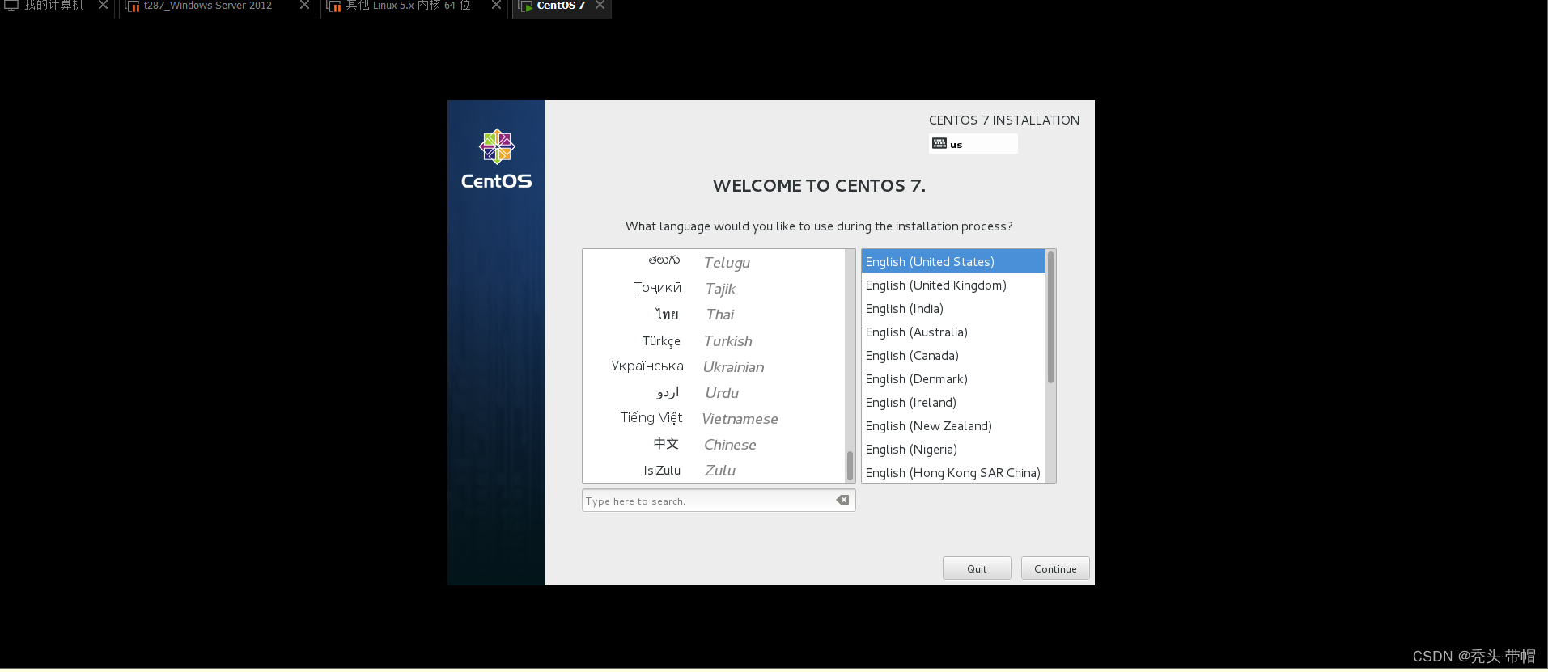Select Tajik in the language list

point(714,288)
